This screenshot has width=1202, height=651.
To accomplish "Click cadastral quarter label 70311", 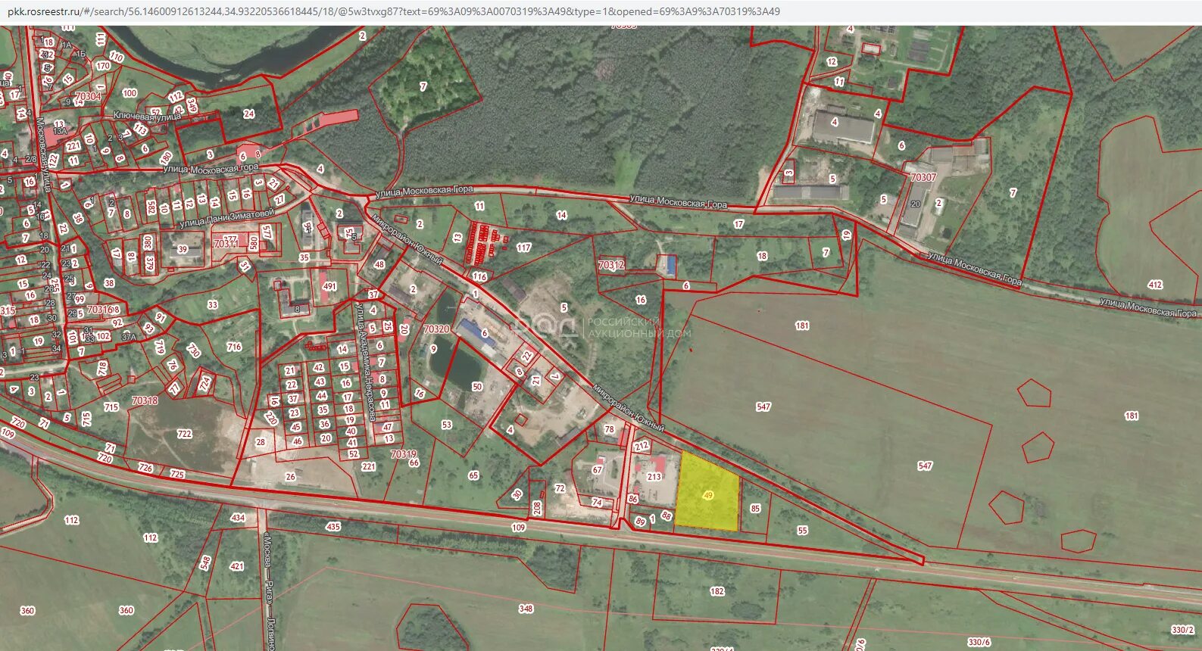I will point(226,244).
